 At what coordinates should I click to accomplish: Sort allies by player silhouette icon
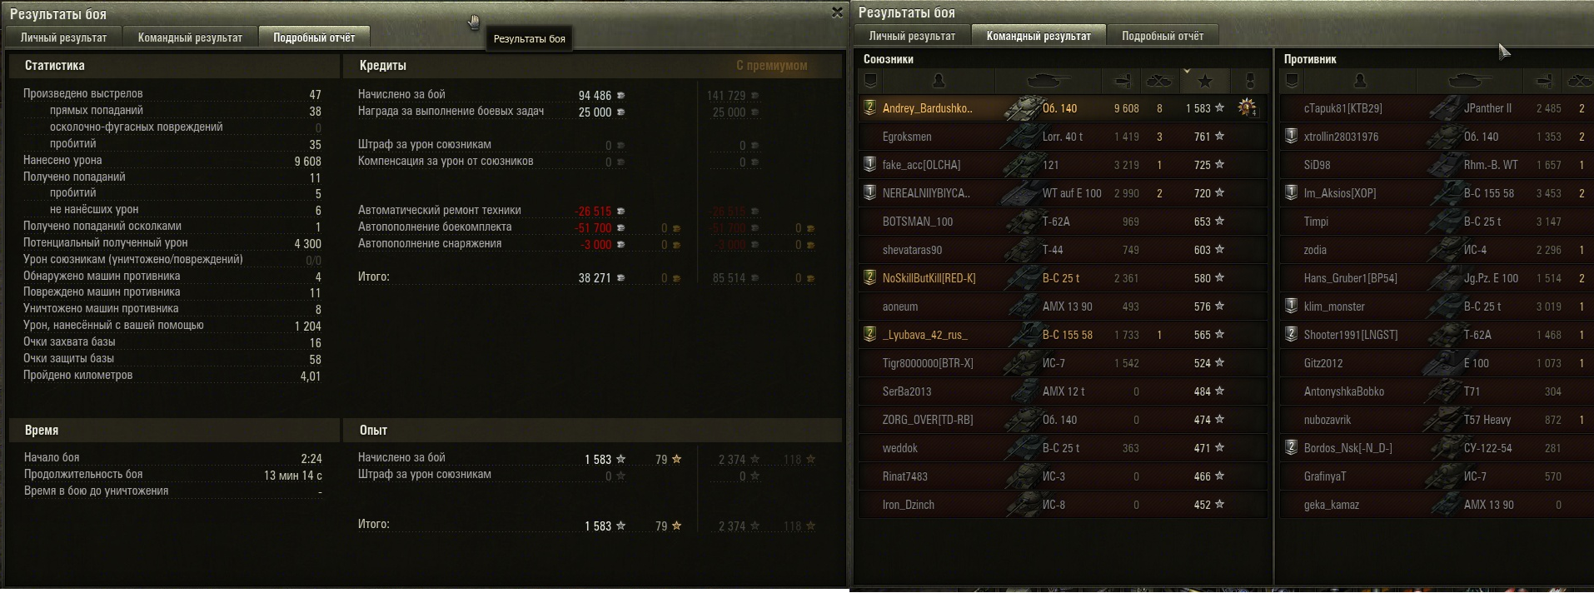pyautogui.click(x=939, y=81)
